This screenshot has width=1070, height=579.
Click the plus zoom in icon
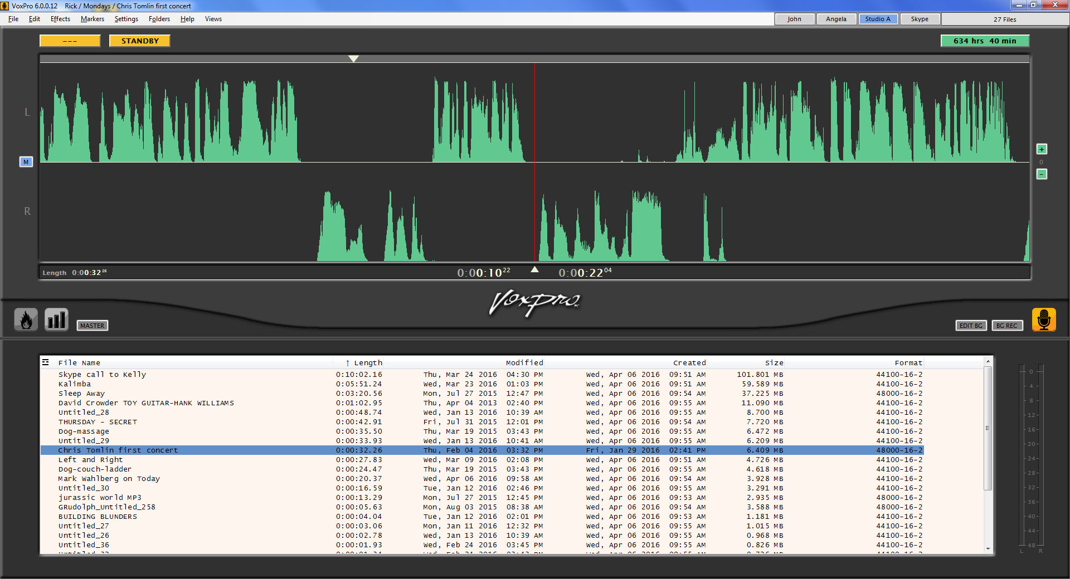[x=1041, y=149]
